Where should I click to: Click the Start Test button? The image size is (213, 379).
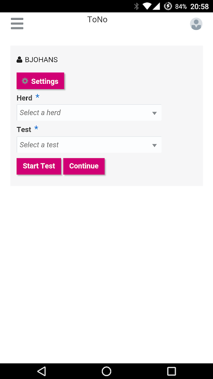(x=39, y=166)
